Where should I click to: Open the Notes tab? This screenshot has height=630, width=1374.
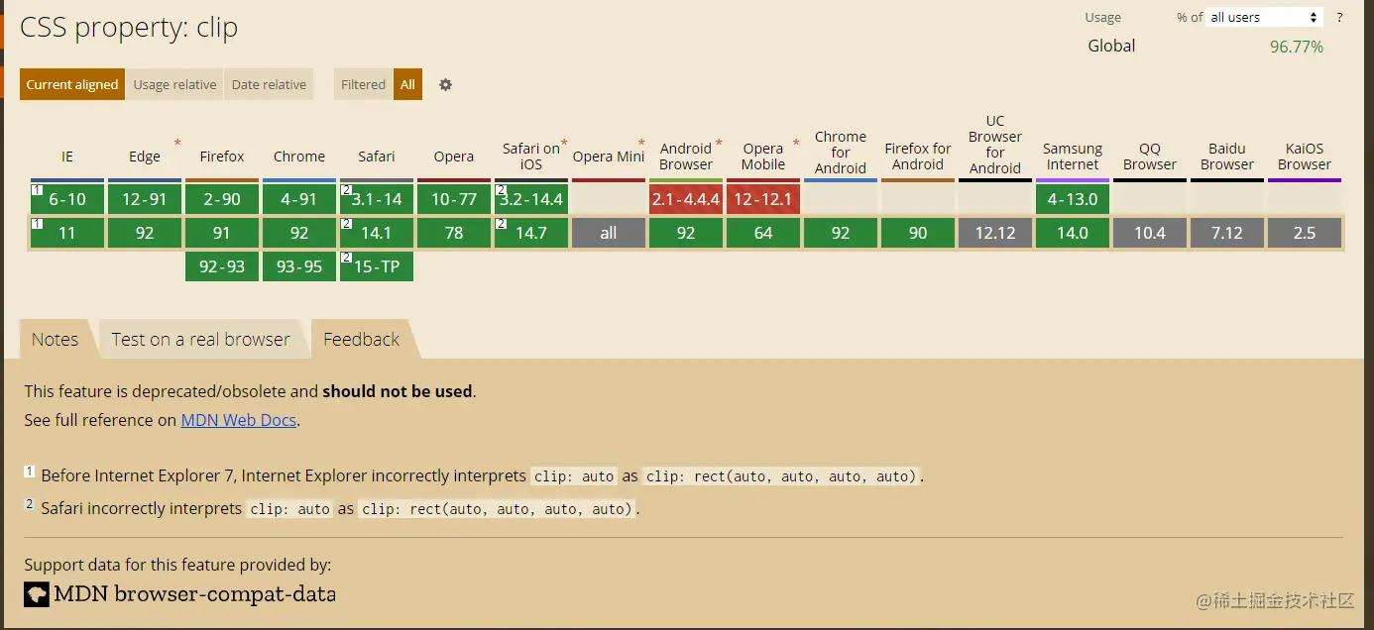point(55,339)
